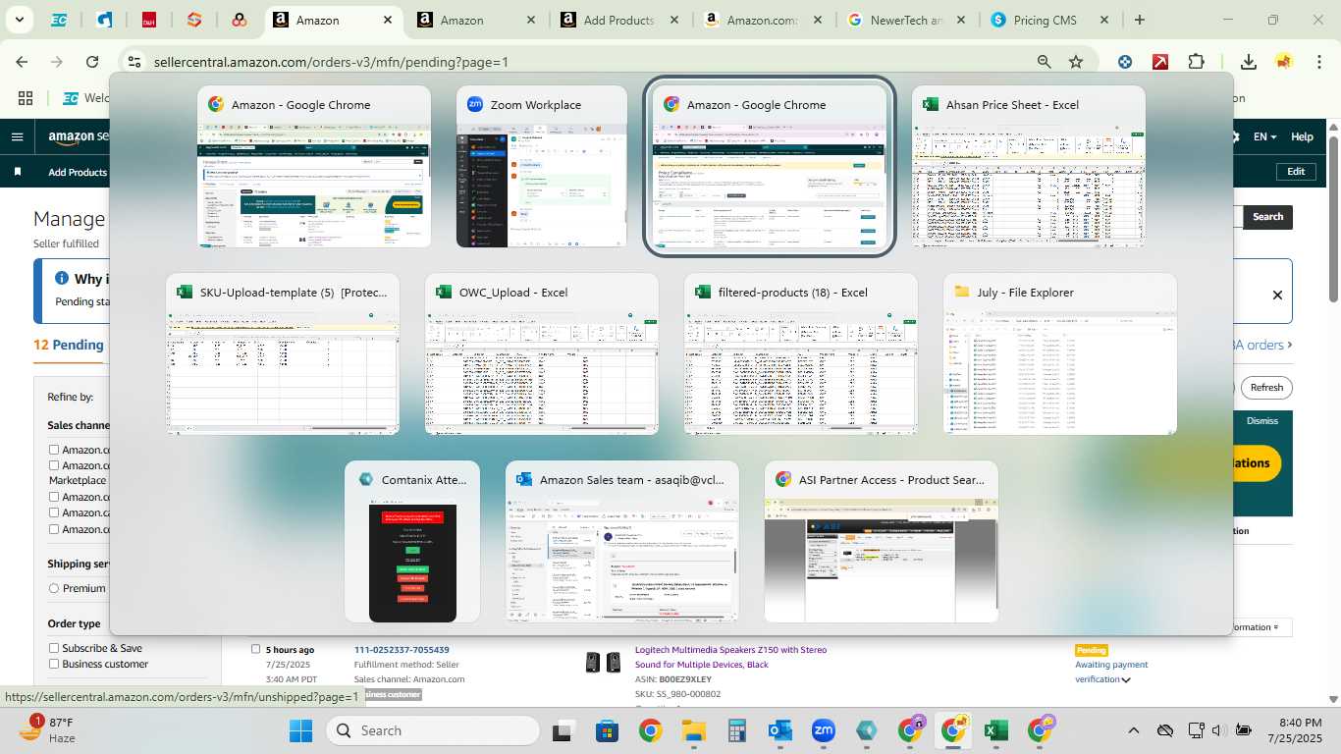
Task: Open Task View from the taskbar
Action: tap(563, 730)
